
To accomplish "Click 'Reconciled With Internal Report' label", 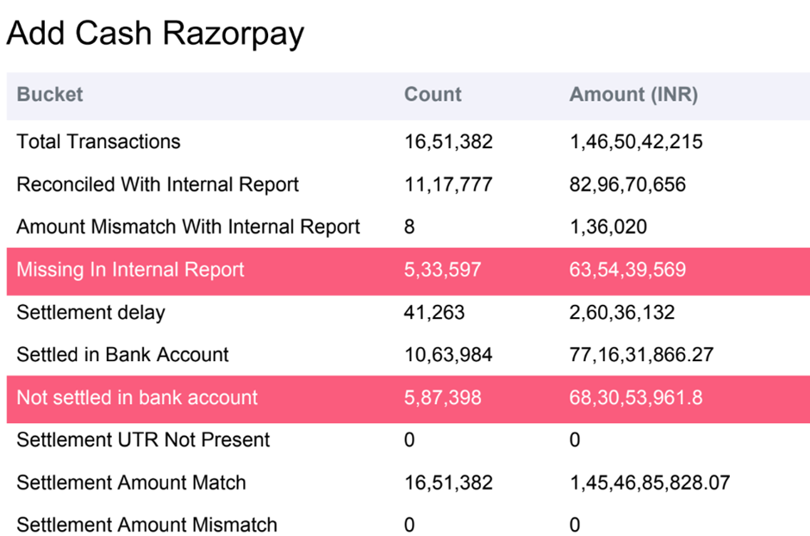I will [158, 184].
